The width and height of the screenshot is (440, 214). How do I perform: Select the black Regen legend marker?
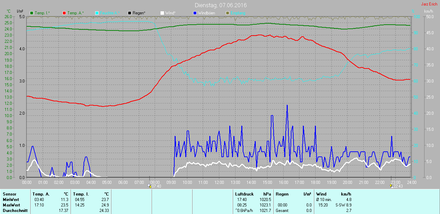130,13
